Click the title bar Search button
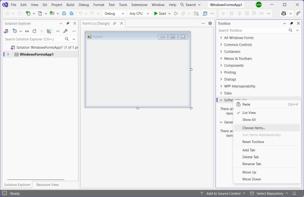304x197 pixels. click(x=190, y=5)
